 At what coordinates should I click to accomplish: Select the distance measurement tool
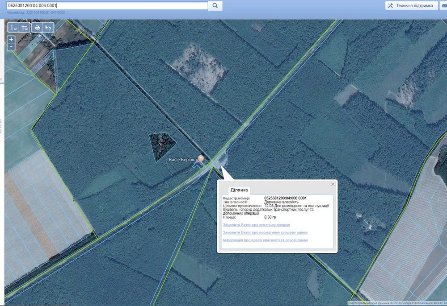coord(14,28)
